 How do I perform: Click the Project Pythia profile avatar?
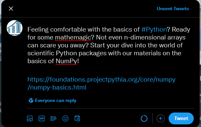(x=15, y=28)
